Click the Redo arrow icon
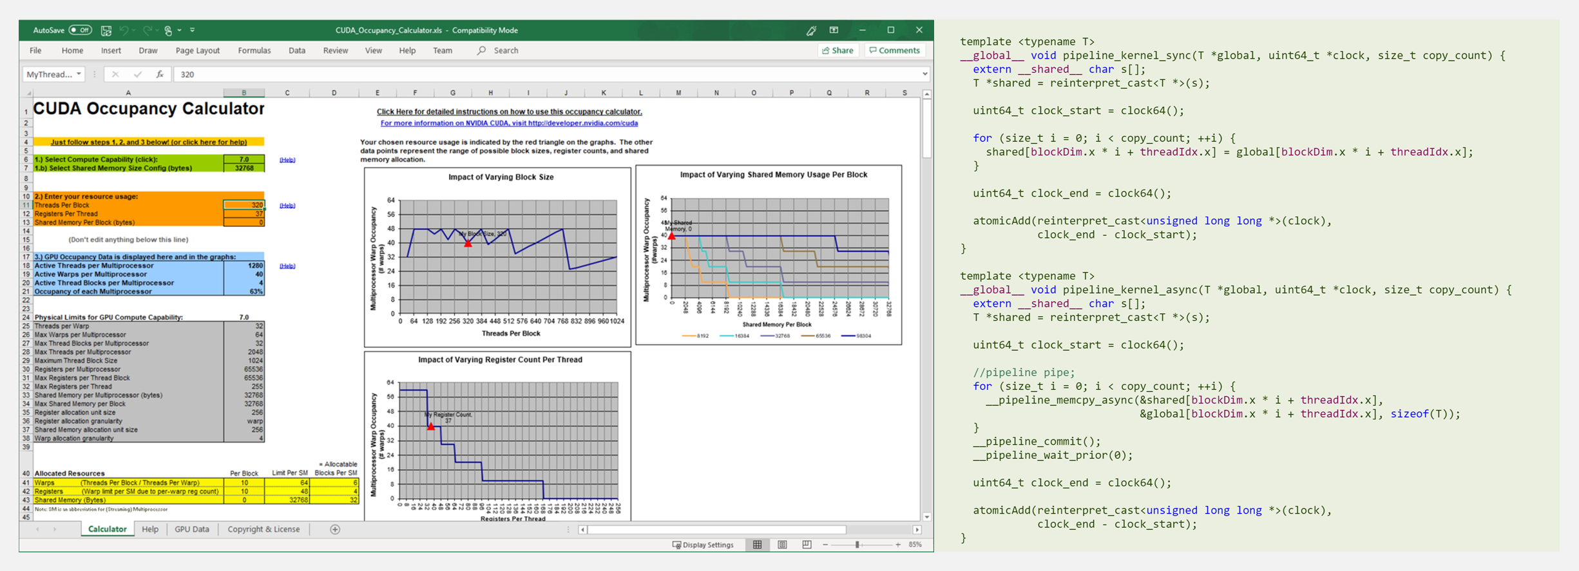1579x571 pixels. tap(148, 30)
